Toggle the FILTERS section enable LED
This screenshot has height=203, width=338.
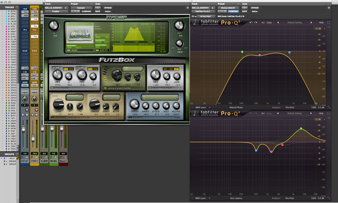[53, 88]
